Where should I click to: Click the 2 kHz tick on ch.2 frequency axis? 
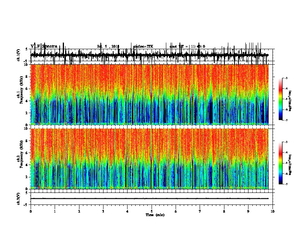pos(27,177)
